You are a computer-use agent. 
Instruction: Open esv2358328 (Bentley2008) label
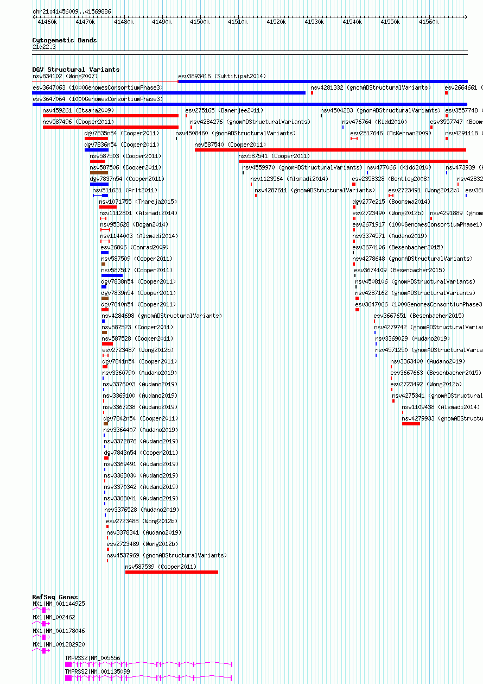[391, 179]
